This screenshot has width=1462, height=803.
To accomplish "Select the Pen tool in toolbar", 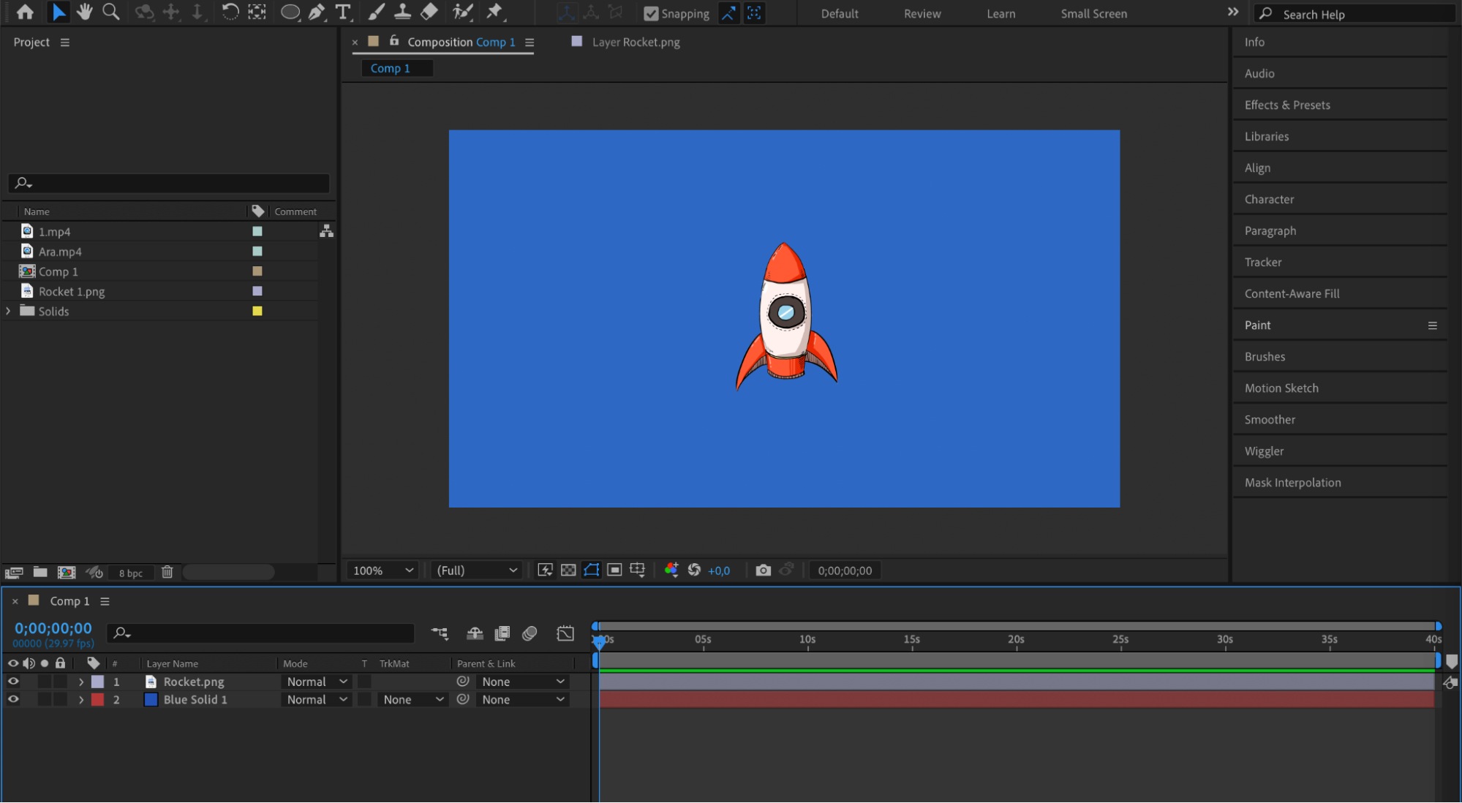I will [x=317, y=12].
